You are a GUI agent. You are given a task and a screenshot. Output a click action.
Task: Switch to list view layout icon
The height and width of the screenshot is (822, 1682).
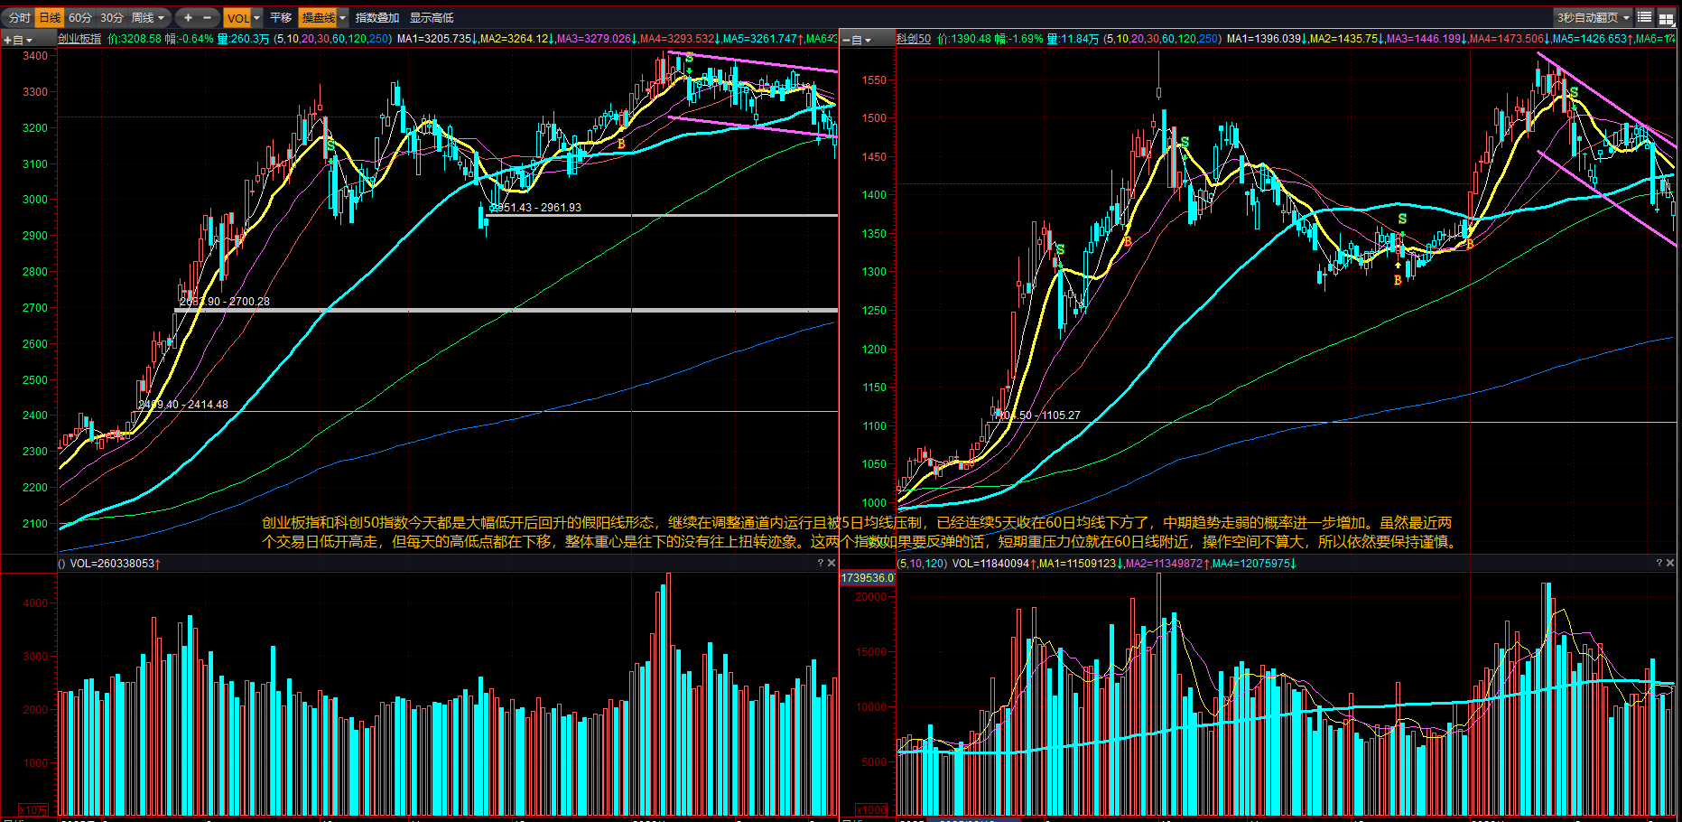[1645, 18]
